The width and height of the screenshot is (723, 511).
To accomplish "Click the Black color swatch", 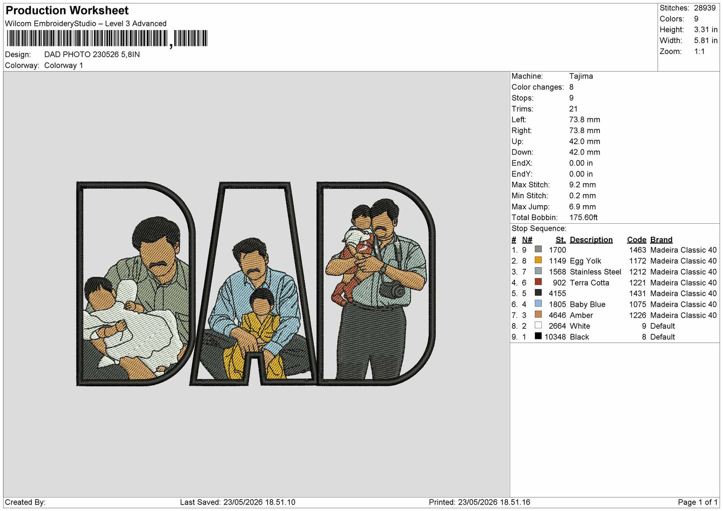I will pos(538,336).
